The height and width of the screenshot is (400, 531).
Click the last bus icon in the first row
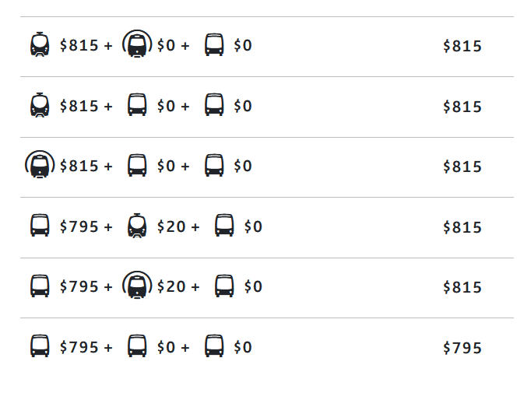[214, 44]
